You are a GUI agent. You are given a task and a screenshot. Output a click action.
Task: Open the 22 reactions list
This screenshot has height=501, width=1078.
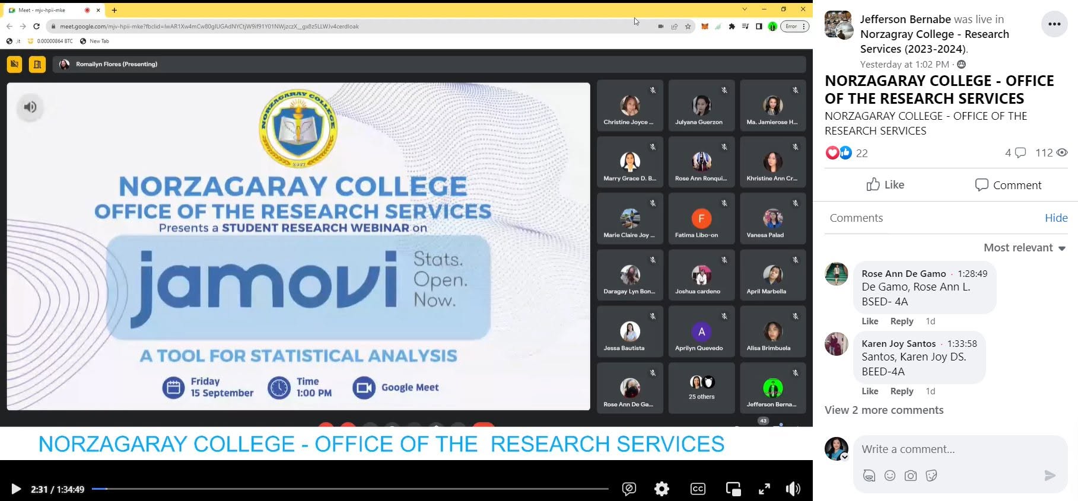(x=847, y=153)
